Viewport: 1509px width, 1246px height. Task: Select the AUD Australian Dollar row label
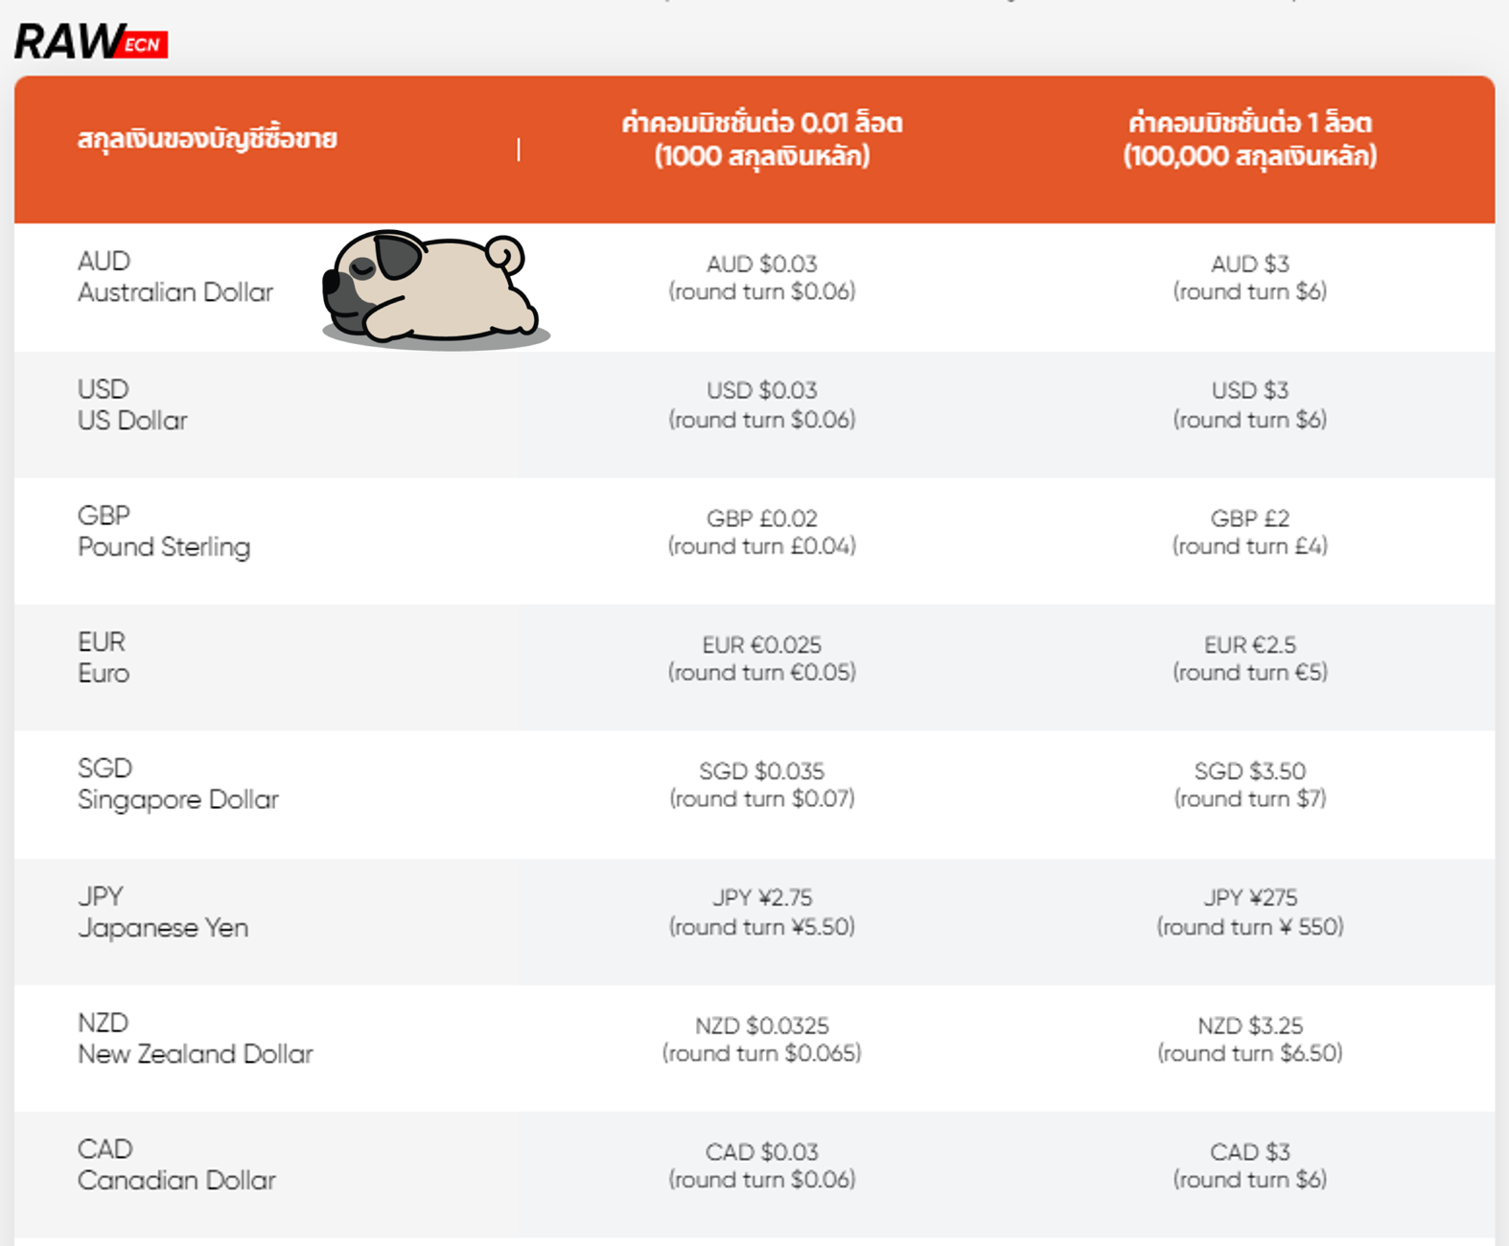point(175,277)
